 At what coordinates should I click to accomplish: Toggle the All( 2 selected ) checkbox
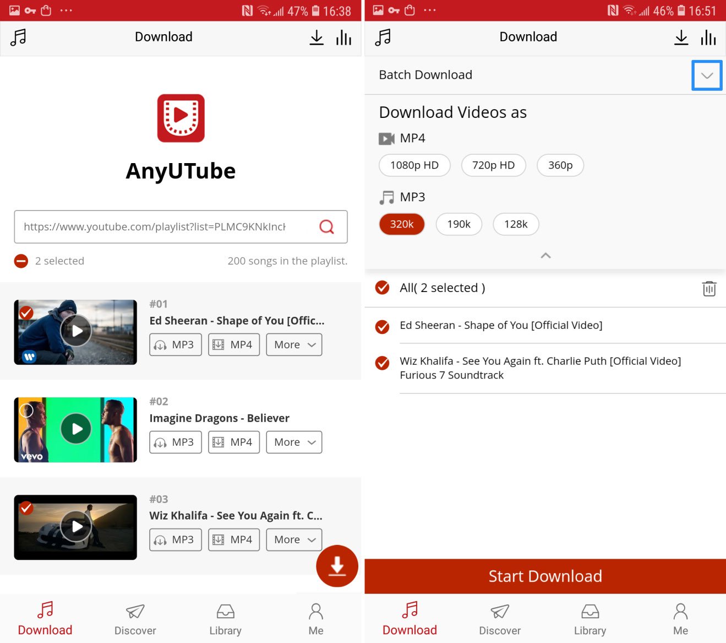coord(382,288)
